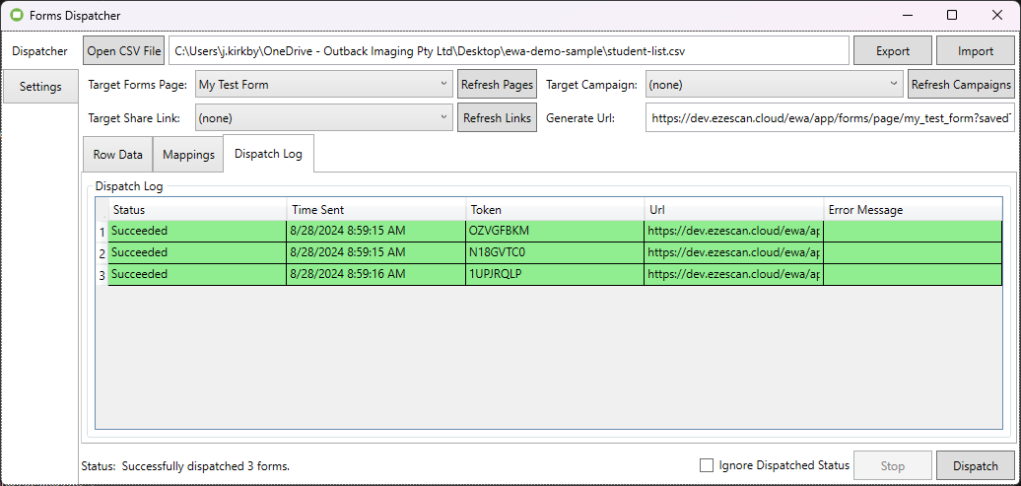The image size is (1021, 486).
Task: Expand the Target Campaign dropdown
Action: pos(775,85)
